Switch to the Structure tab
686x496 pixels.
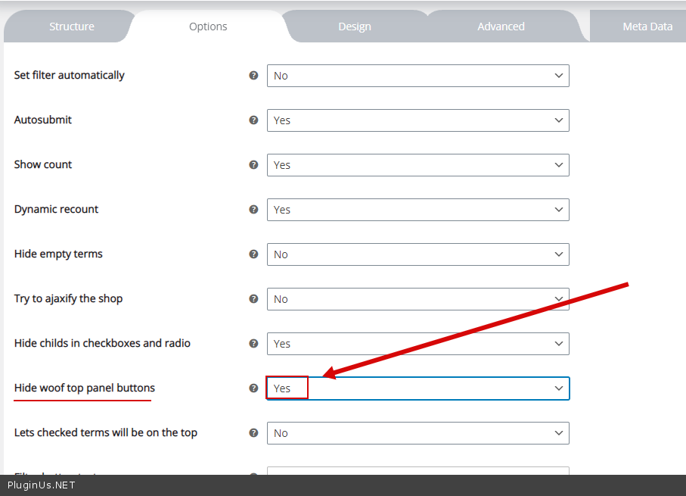click(x=72, y=27)
